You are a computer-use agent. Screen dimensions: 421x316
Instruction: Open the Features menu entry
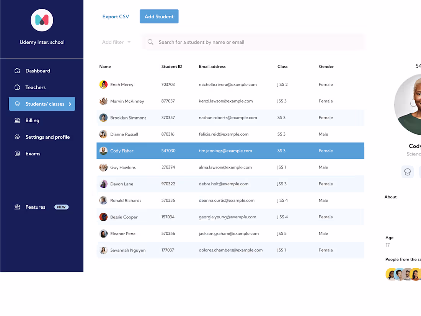click(35, 207)
